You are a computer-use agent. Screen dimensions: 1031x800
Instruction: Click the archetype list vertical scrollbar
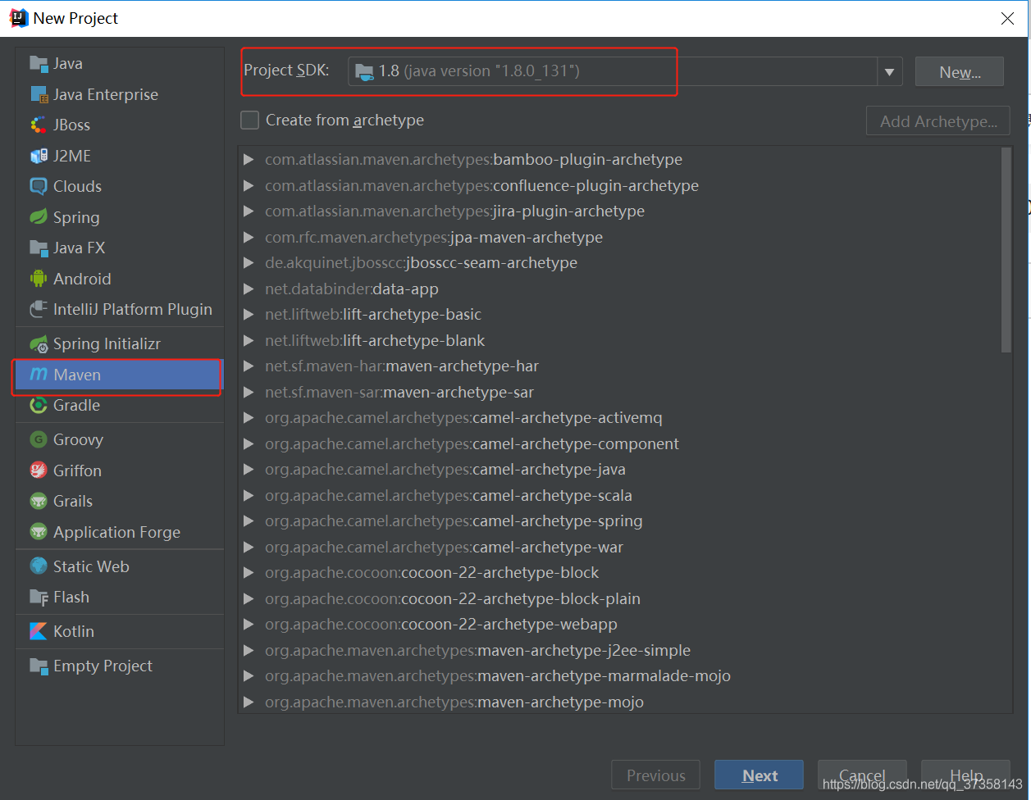(1007, 250)
